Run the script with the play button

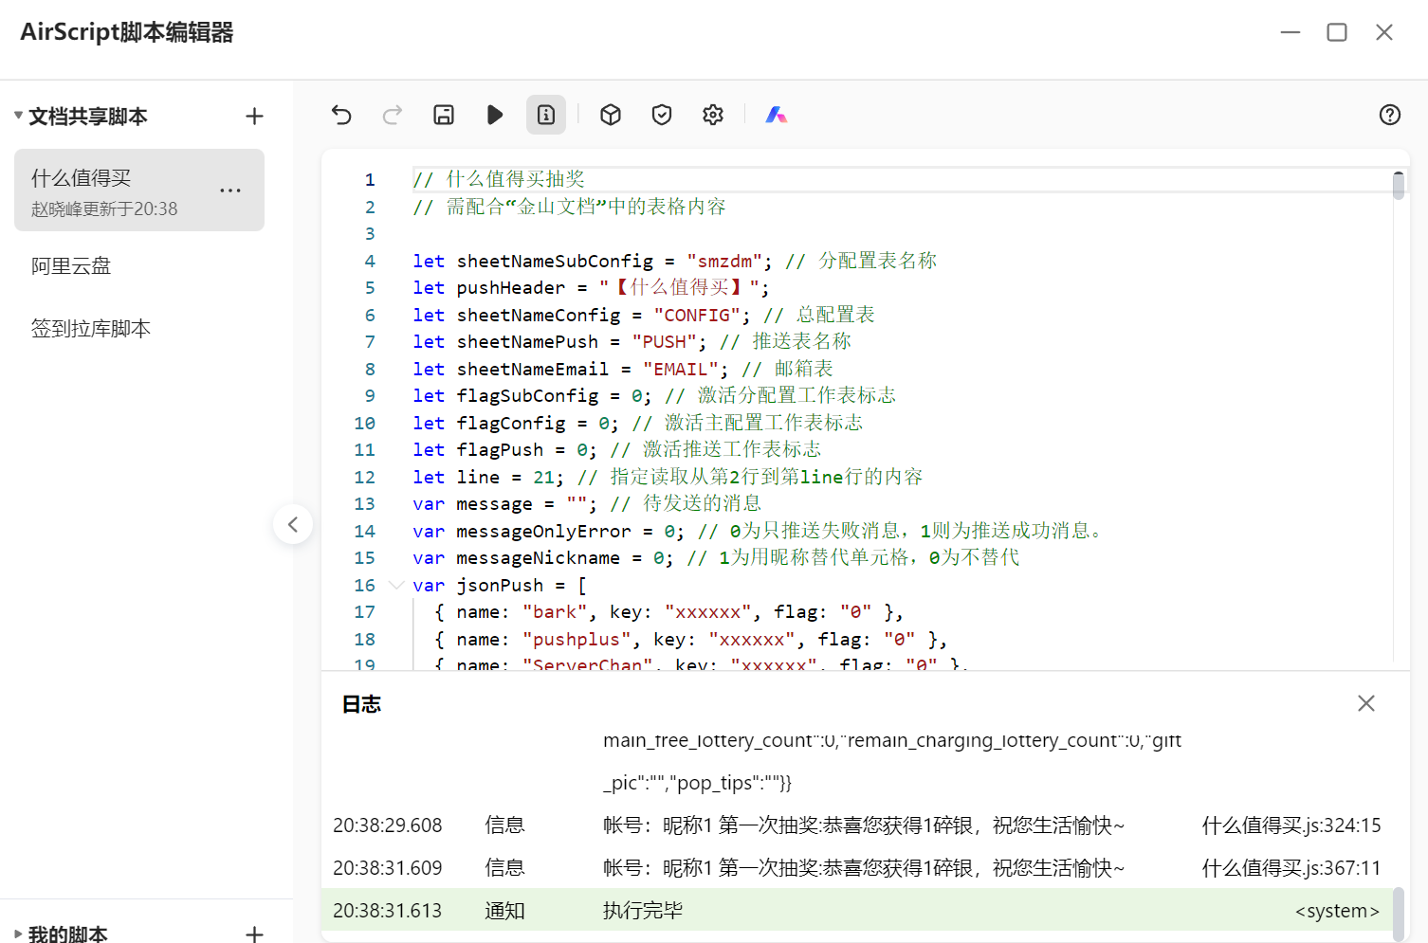pos(495,115)
